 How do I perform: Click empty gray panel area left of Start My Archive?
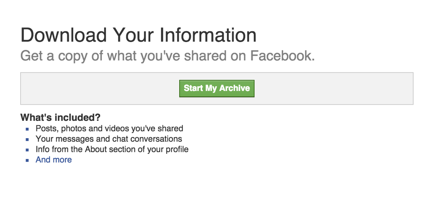[100, 88]
